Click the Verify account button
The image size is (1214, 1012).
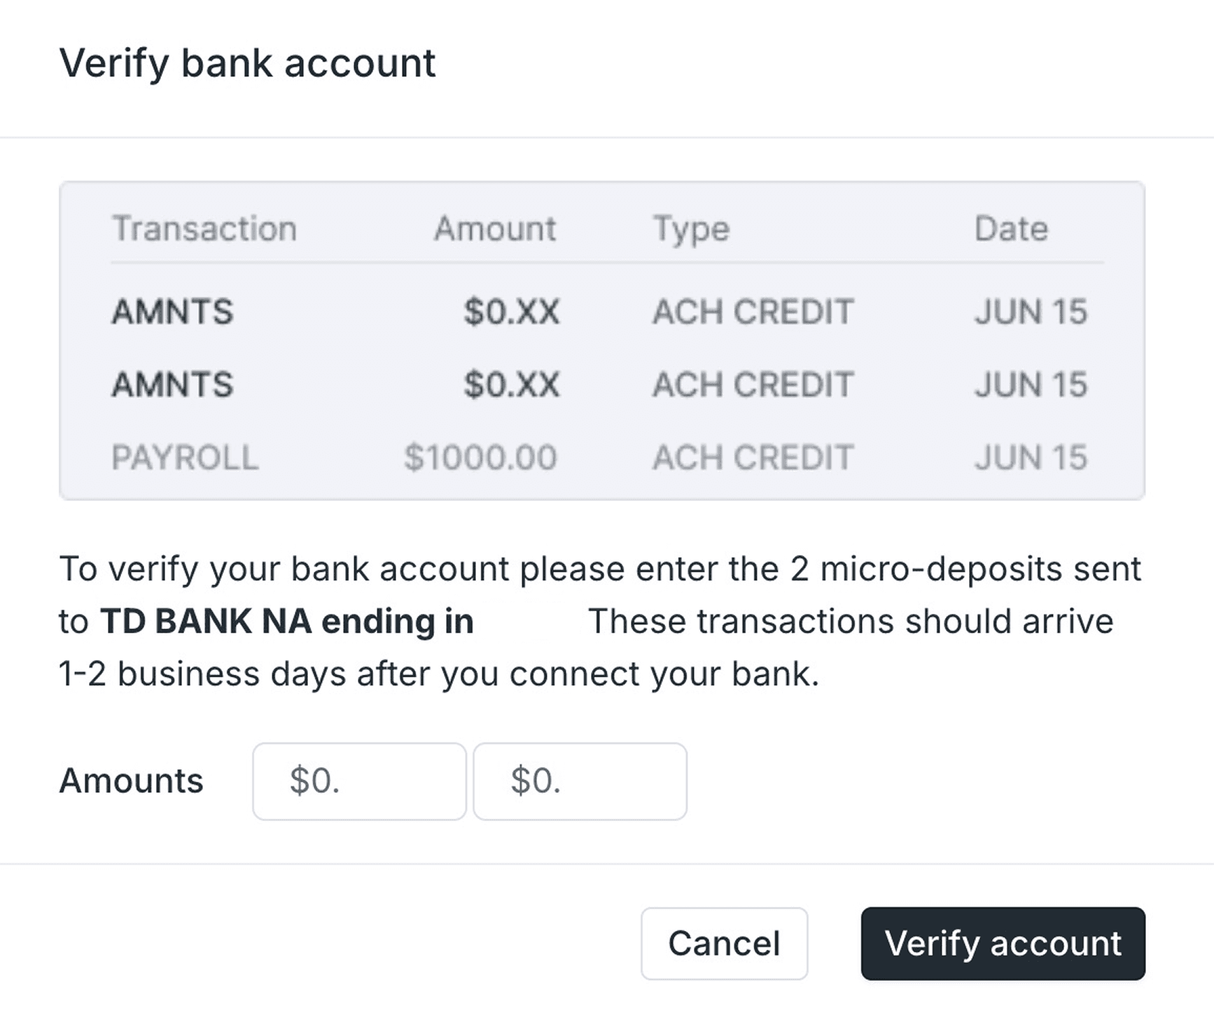coord(1003,943)
